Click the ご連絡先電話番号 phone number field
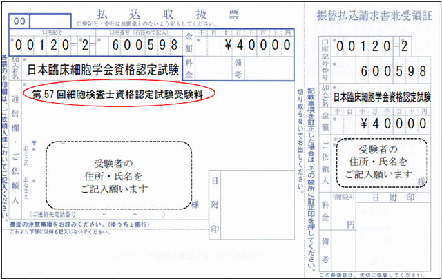The width and height of the screenshot is (442, 279). (97, 215)
